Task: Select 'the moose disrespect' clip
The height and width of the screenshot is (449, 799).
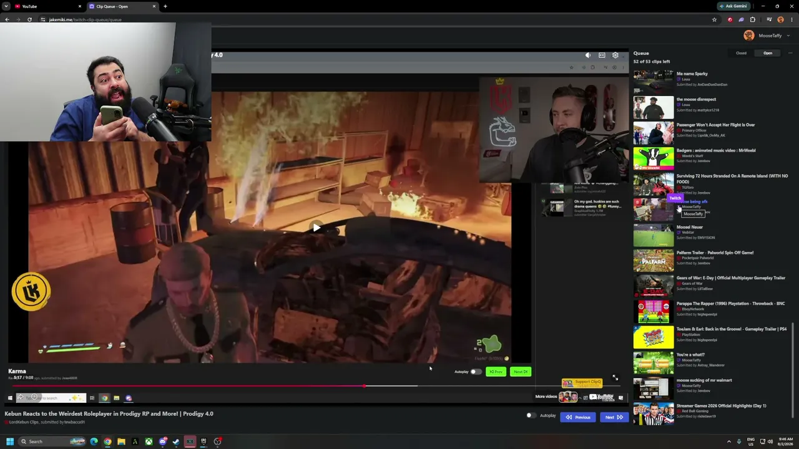Action: coord(712,107)
